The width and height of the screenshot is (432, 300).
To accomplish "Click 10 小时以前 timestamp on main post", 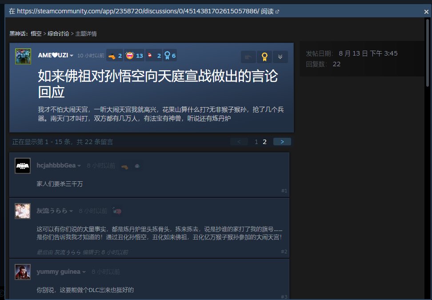I will [x=91, y=56].
